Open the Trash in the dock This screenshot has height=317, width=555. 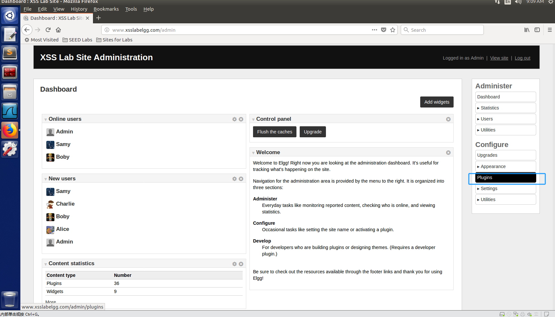10,299
